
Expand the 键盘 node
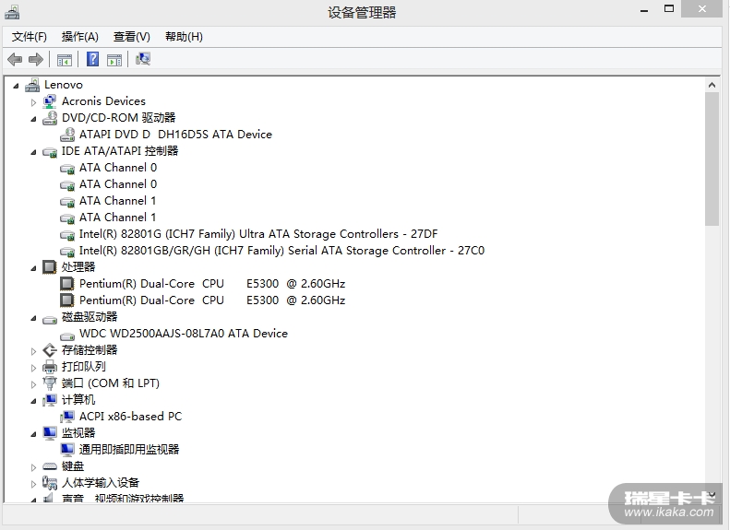pos(33,467)
